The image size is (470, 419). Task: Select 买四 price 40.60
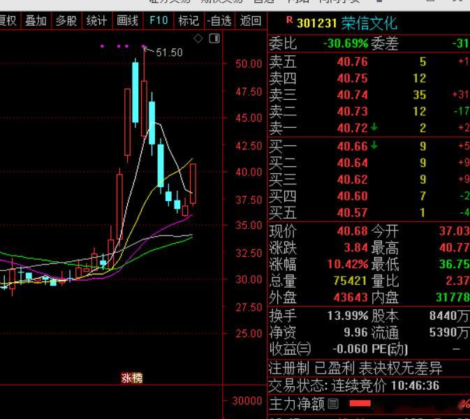(352, 196)
